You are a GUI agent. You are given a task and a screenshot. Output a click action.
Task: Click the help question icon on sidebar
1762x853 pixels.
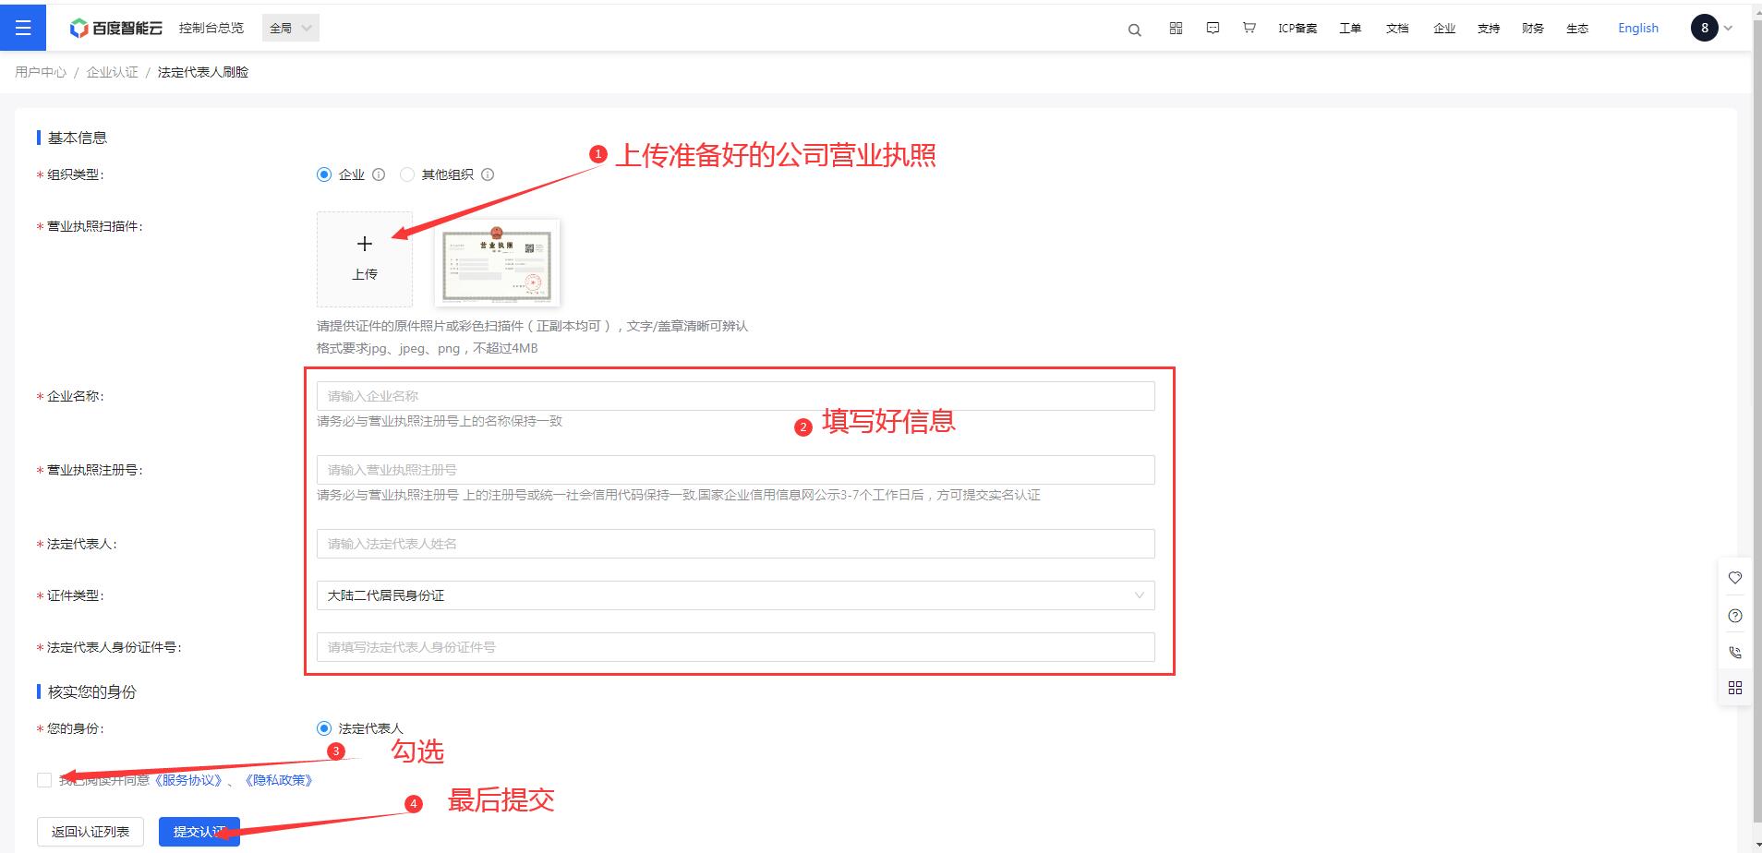coord(1735,616)
